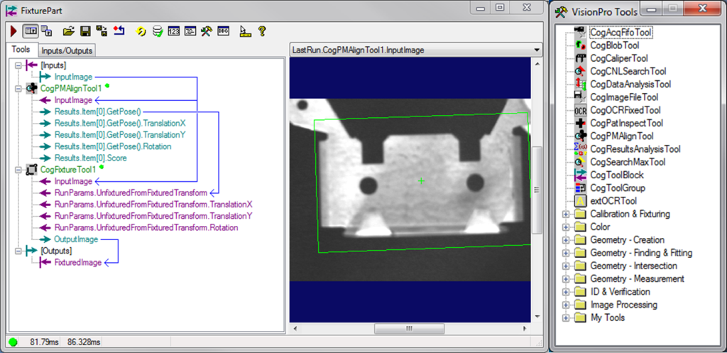Select Results.Item[0].Score terminal in tree
The image size is (727, 353).
90,158
